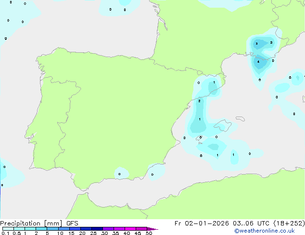Click the '3' precipitation value on the map

pos(256,44)
